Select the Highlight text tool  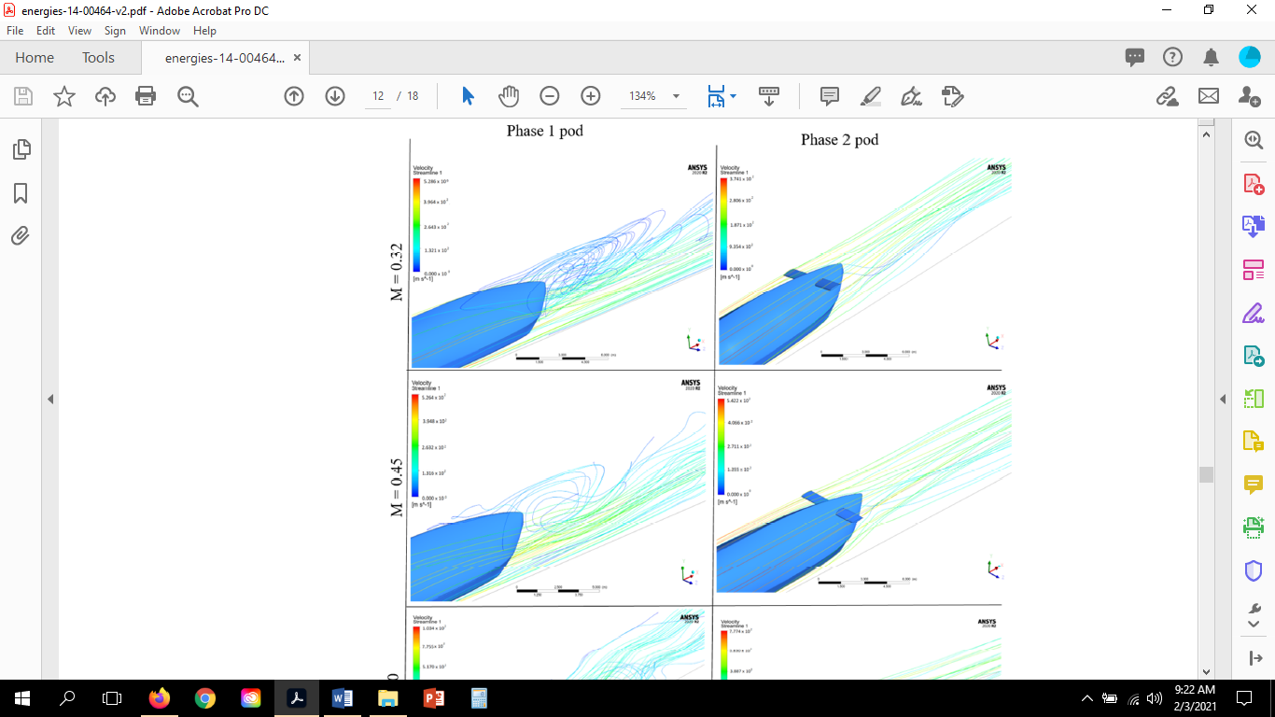pyautogui.click(x=870, y=96)
